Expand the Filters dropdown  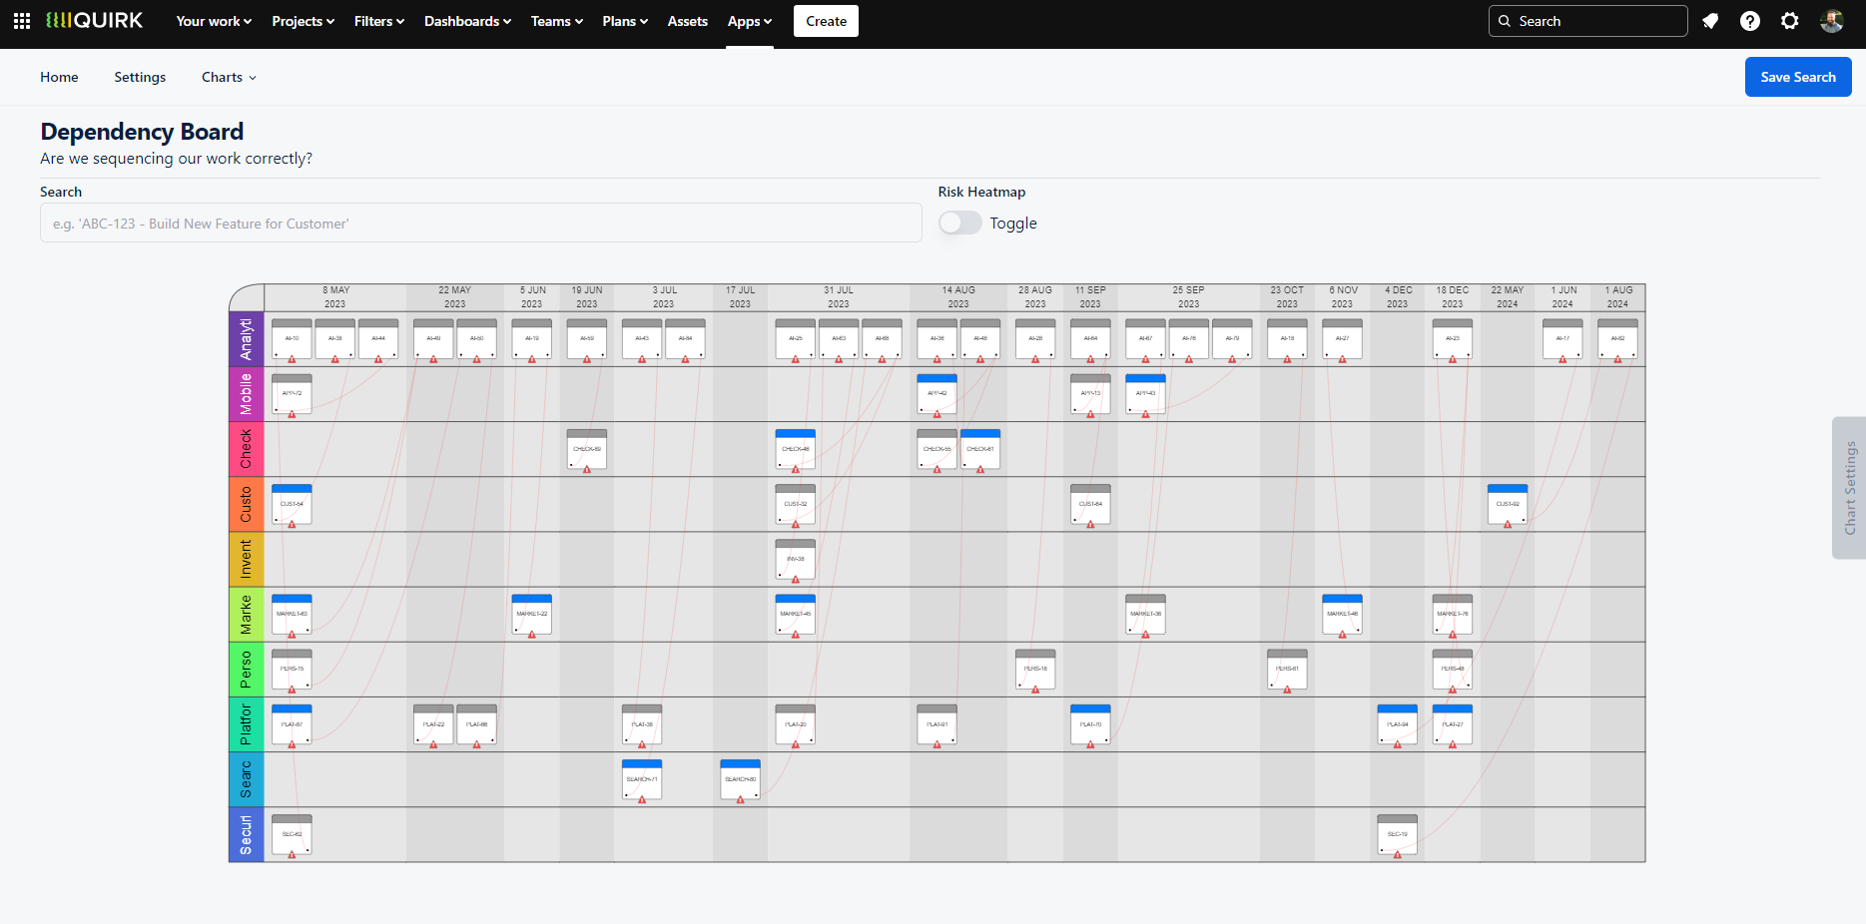pyautogui.click(x=379, y=21)
